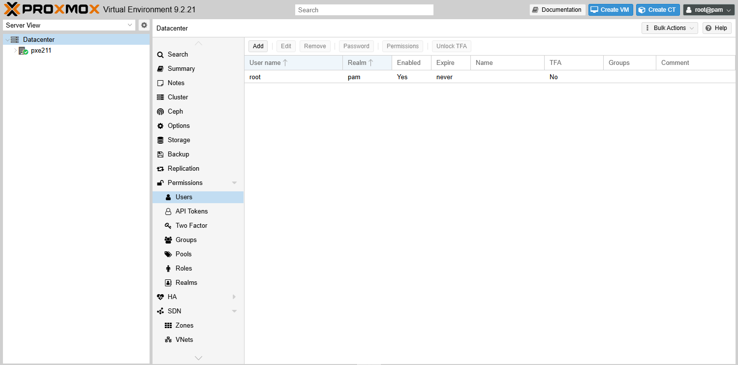738x365 pixels.
Task: Open Ceph via its Ceph logo icon
Action: (x=160, y=112)
